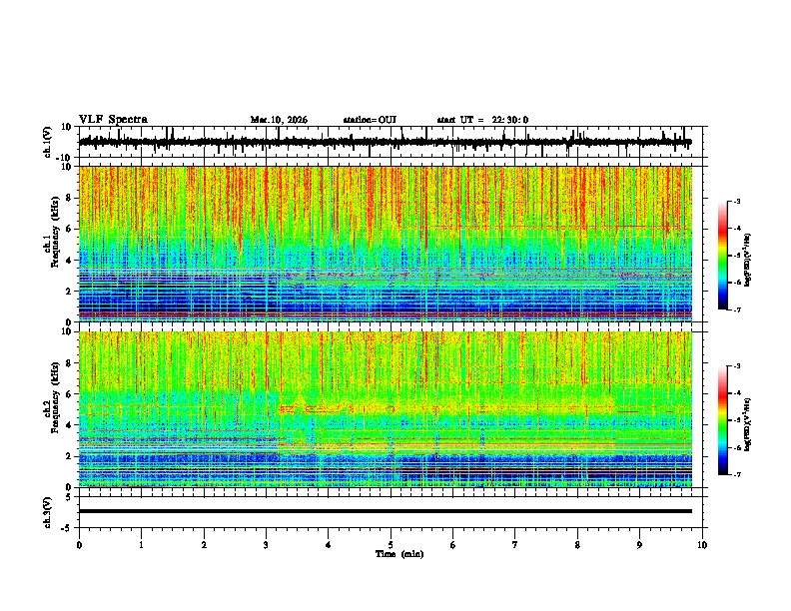Click time axis tick label "9"

click(x=639, y=545)
